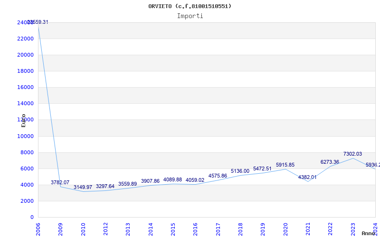Click the 18000 y-axis tick label
380x238 pixels.
tap(26, 71)
